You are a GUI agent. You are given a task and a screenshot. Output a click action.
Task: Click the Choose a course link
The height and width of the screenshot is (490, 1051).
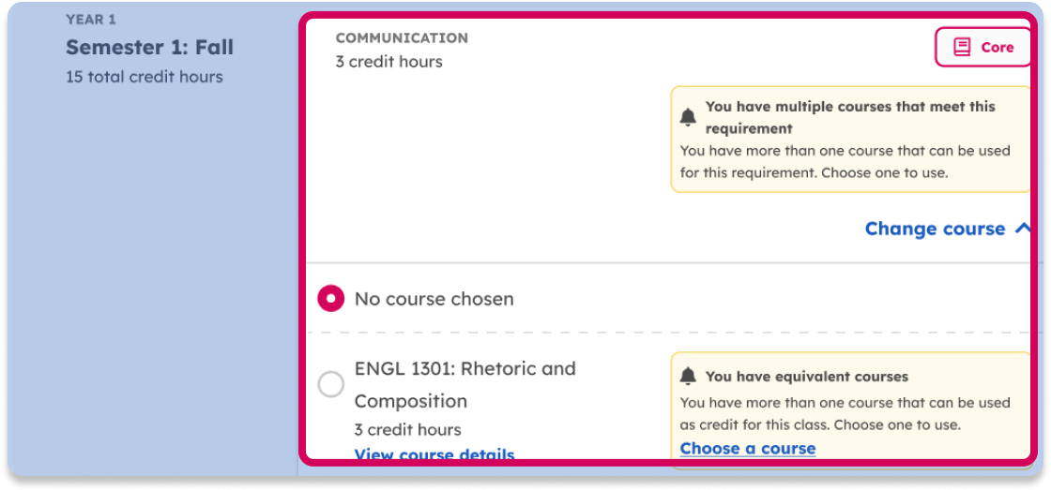point(747,448)
